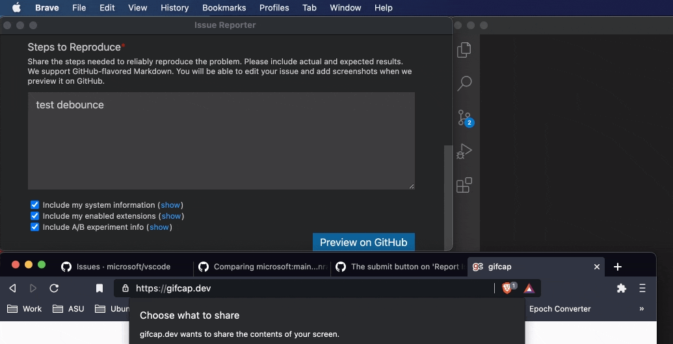Image resolution: width=673 pixels, height=344 pixels.
Task: Show A/B experiment info link
Action: pyautogui.click(x=159, y=227)
